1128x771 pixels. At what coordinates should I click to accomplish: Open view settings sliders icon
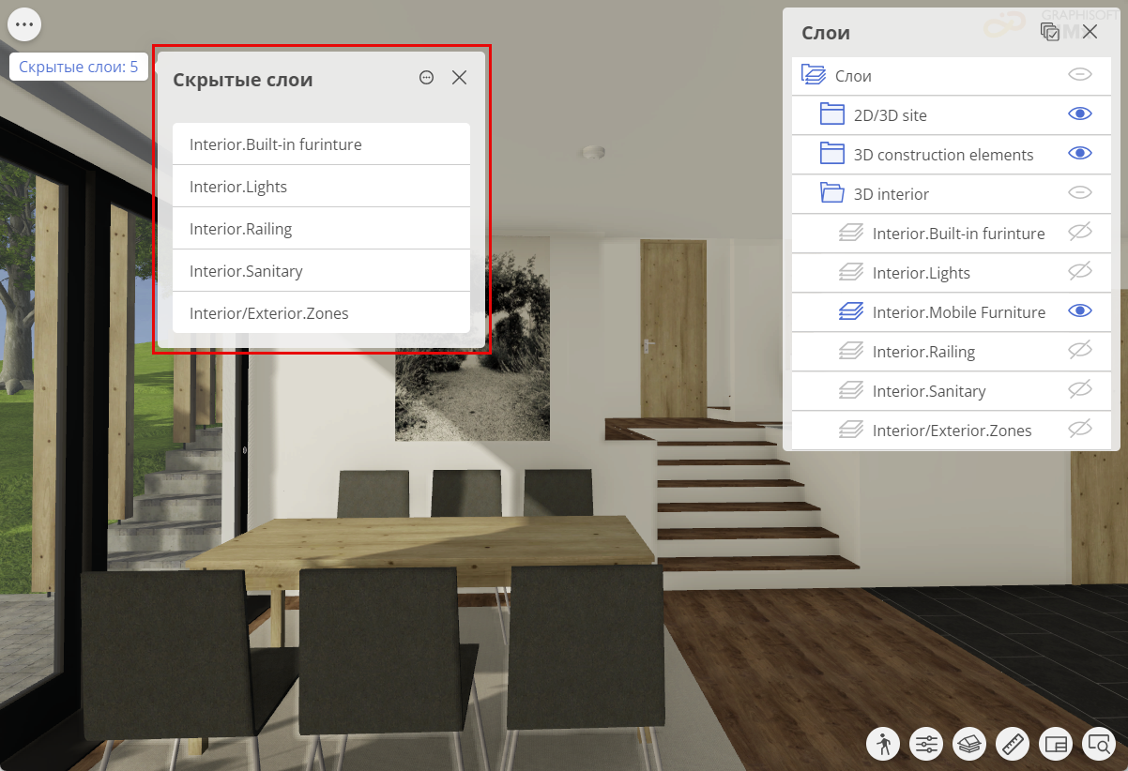(x=926, y=744)
